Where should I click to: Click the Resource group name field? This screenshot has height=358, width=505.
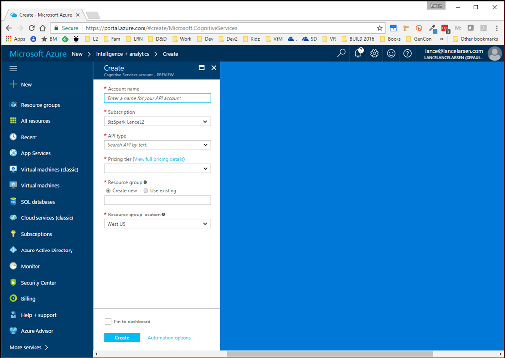157,200
